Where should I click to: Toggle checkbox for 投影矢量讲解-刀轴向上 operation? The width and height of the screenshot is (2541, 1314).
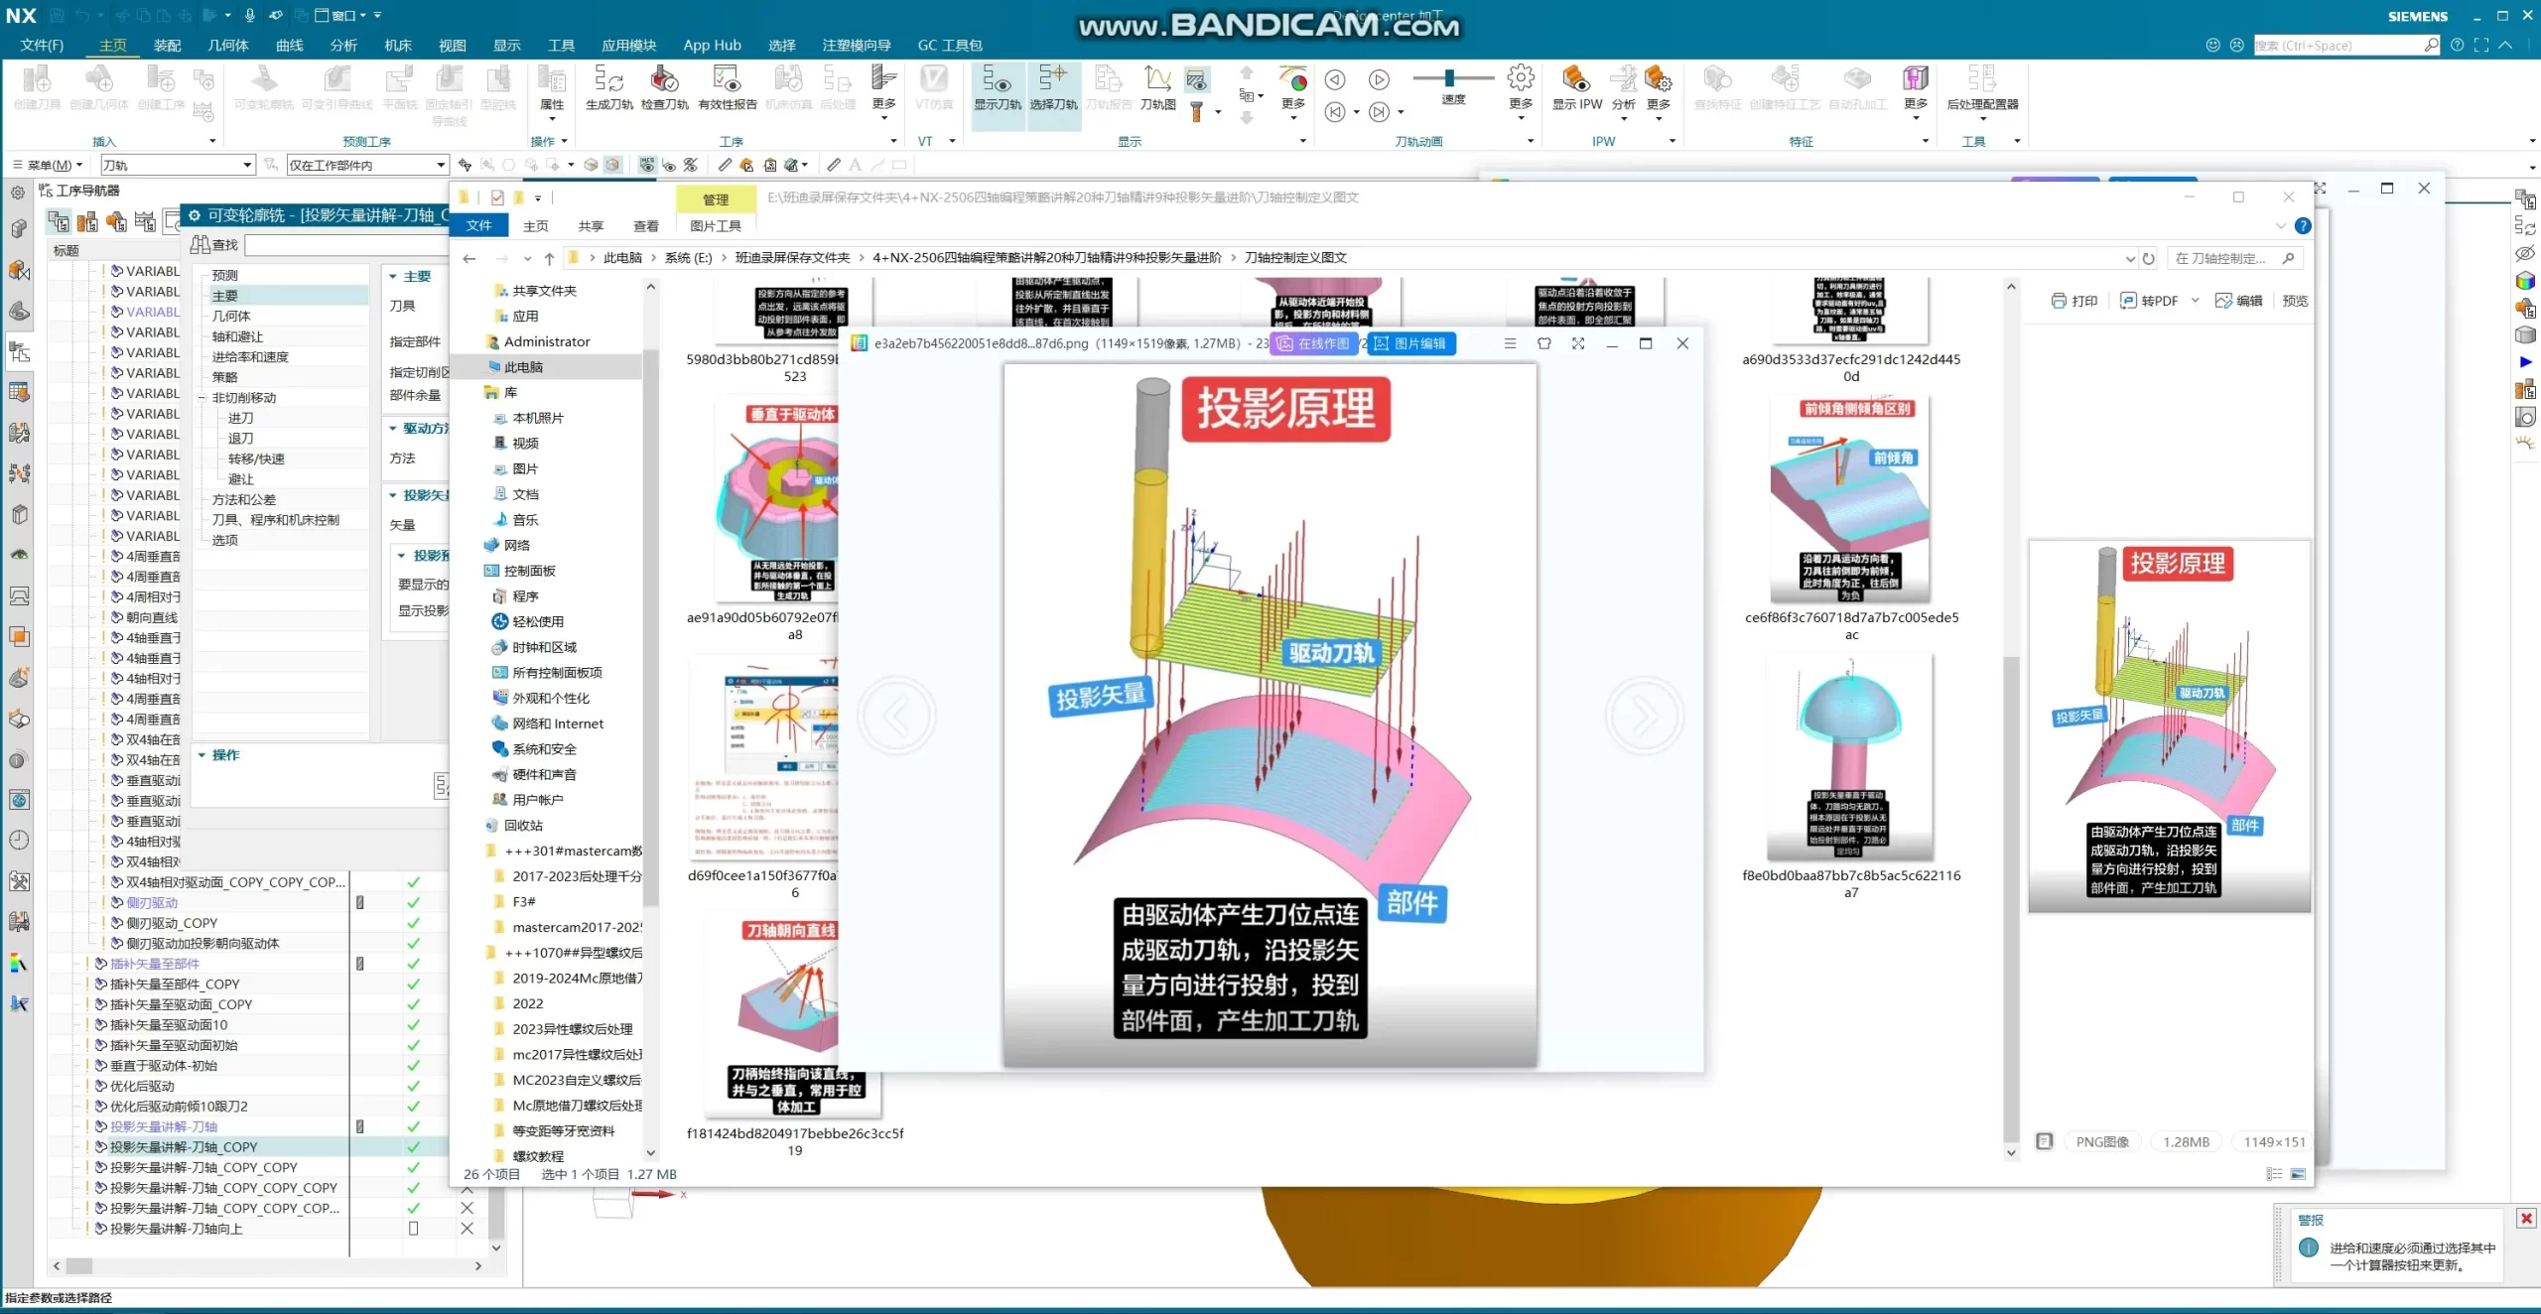click(x=414, y=1229)
